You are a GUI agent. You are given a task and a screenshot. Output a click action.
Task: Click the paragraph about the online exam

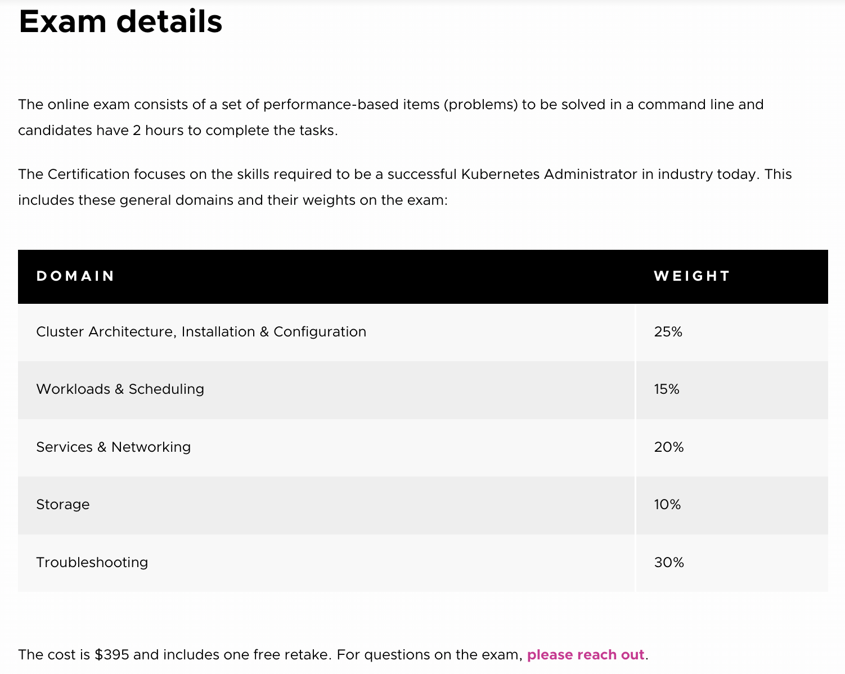point(391,118)
